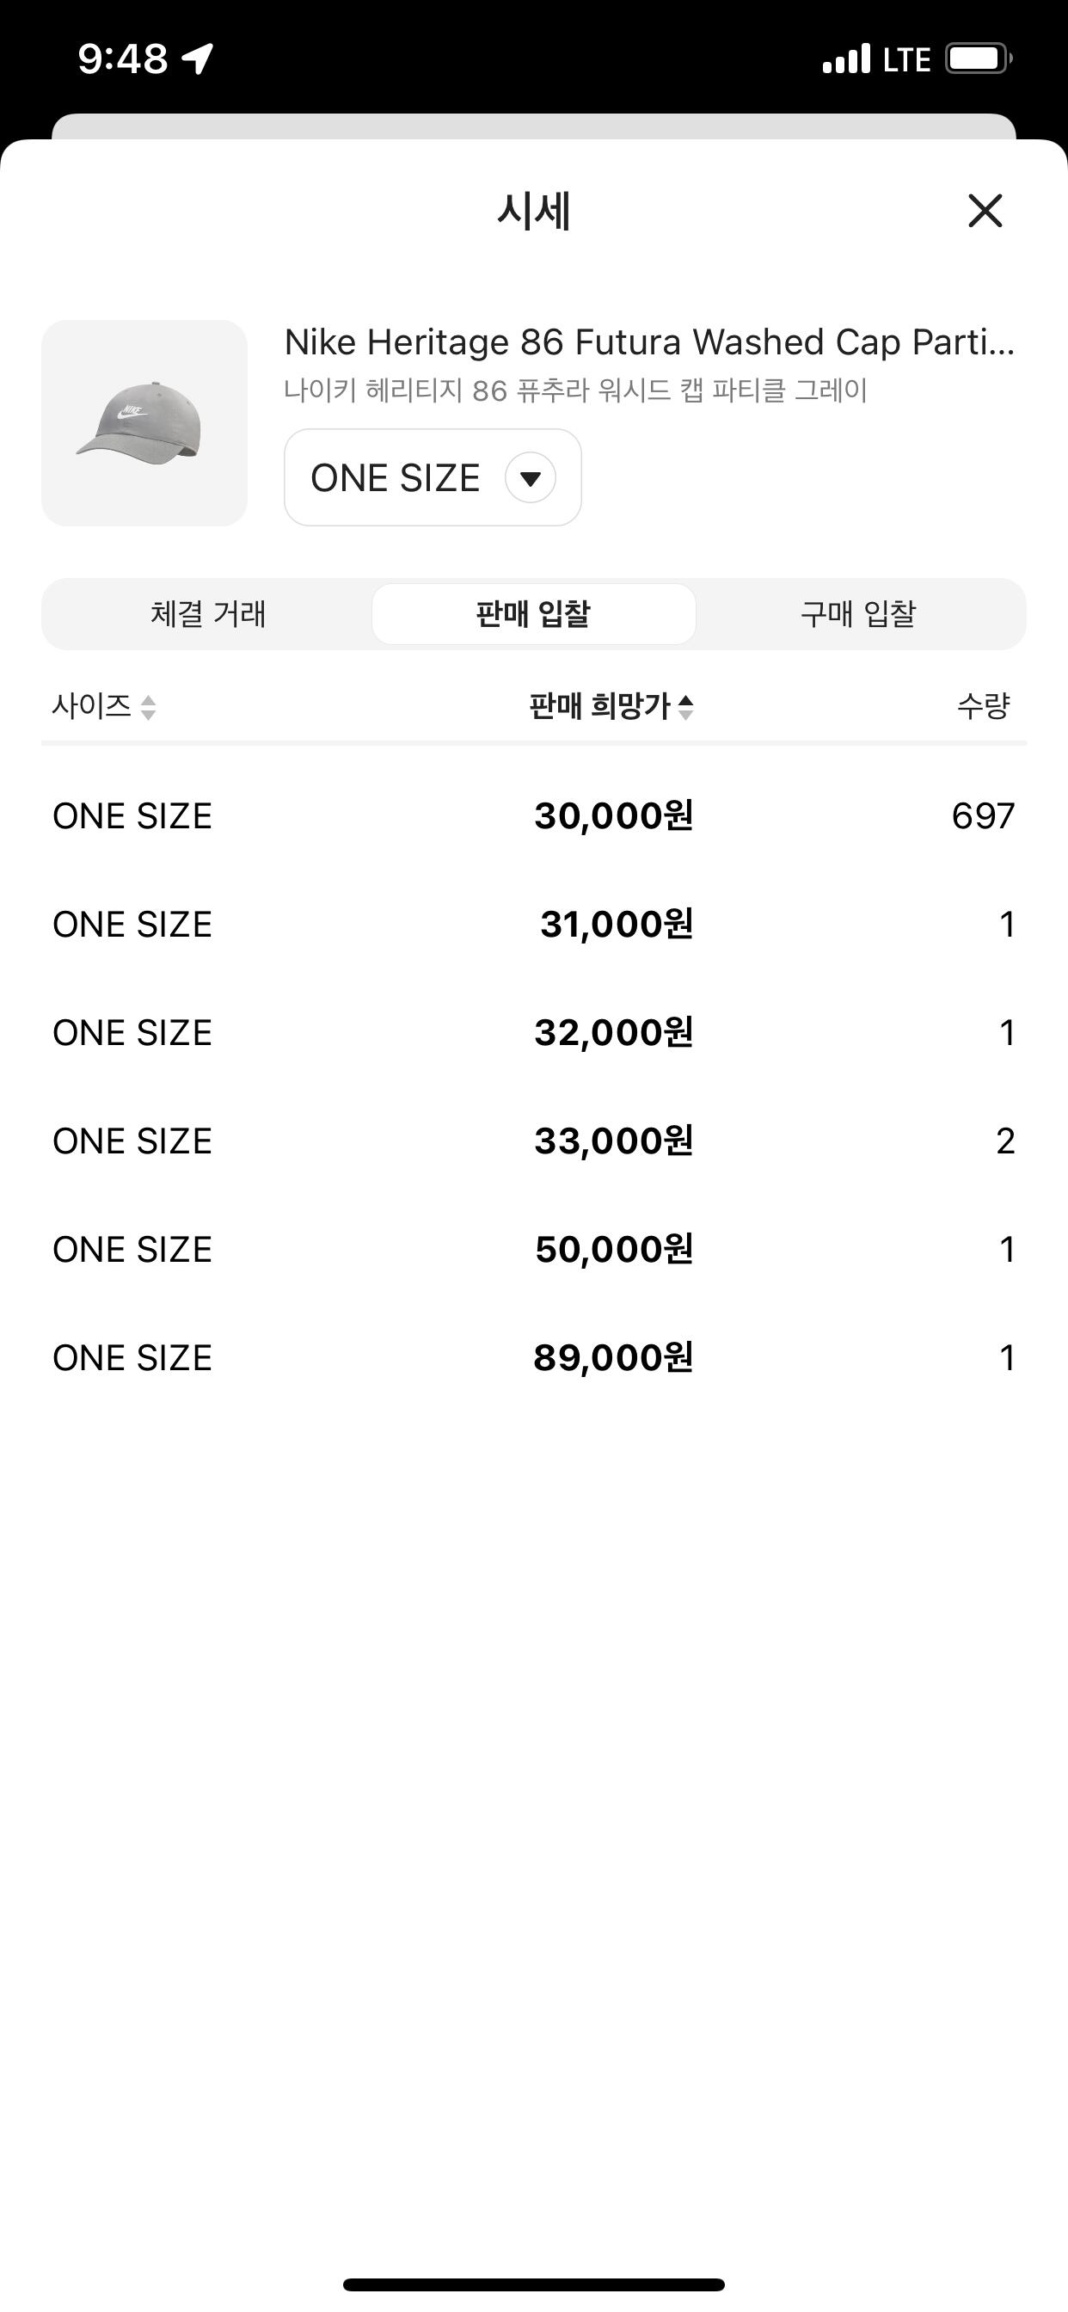The width and height of the screenshot is (1068, 2312).
Task: Tap the Korean product name subtitle
Action: (x=575, y=391)
